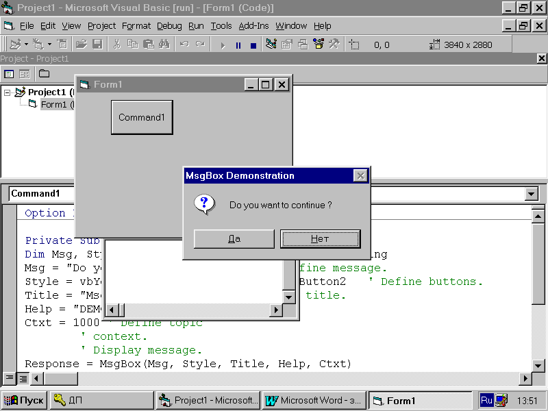Screen dimensions: 548x411
Task: Open the Window menu
Action: pyautogui.click(x=291, y=26)
